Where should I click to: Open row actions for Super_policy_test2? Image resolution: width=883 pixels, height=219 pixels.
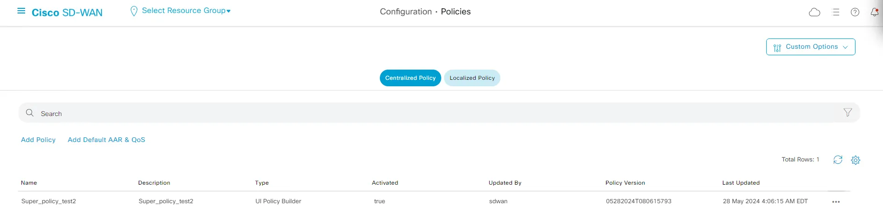[836, 202]
